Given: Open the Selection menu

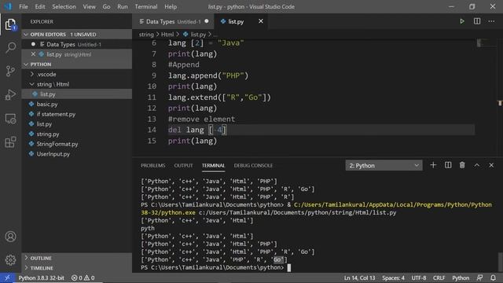Looking at the screenshot, I should [x=64, y=6].
